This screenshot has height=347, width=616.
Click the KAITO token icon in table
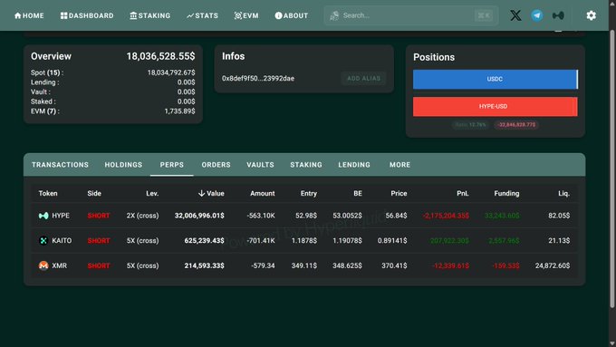click(x=43, y=240)
